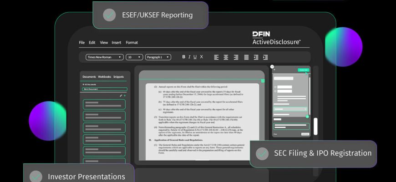Collapse the All Documents tree arrow
Image resolution: width=396 pixels, height=182 pixels.
pyautogui.click(x=83, y=85)
